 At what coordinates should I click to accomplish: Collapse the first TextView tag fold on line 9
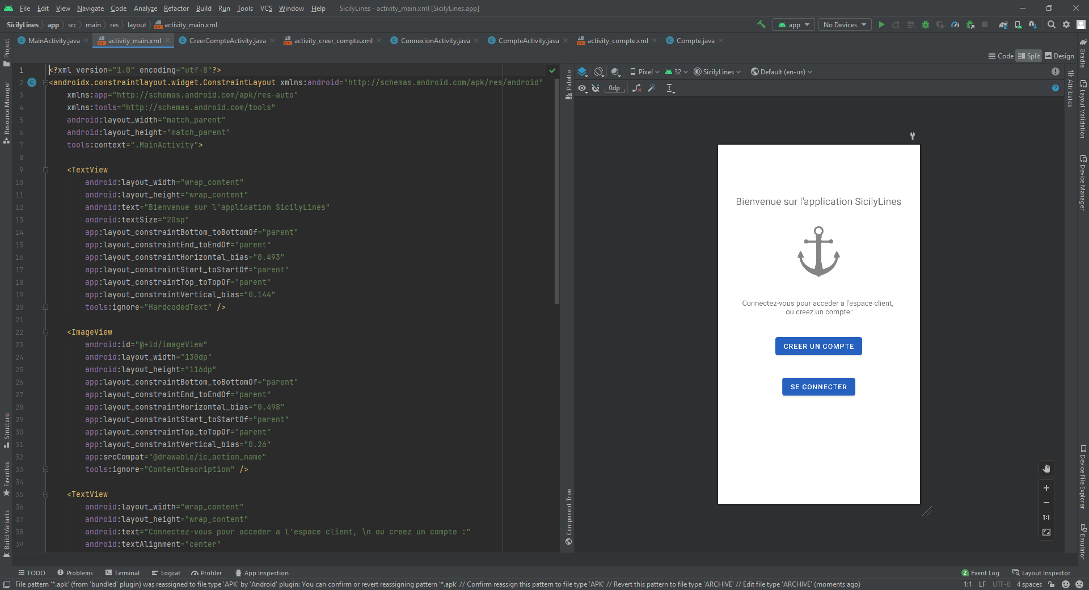[46, 170]
